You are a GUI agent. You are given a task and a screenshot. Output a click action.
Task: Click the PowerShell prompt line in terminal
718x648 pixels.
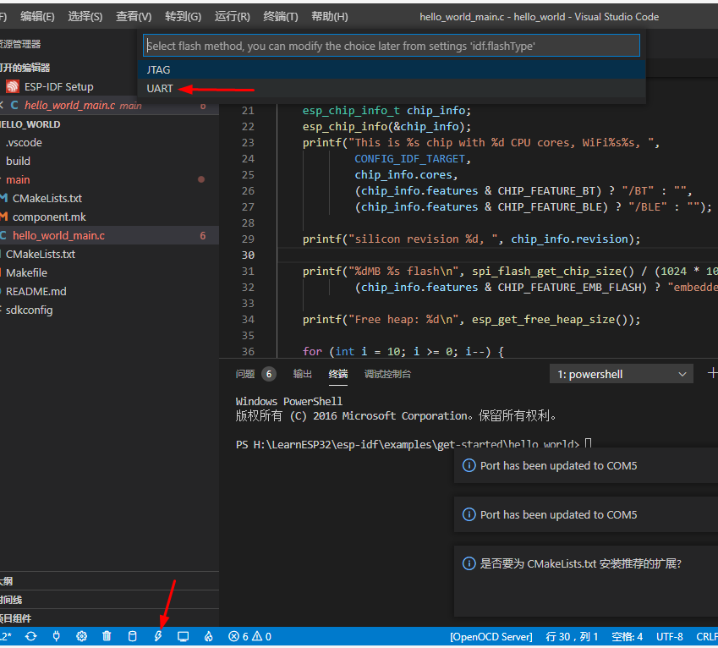414,444
